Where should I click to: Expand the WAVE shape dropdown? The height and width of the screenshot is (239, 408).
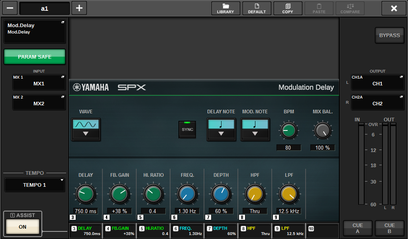pos(86,130)
